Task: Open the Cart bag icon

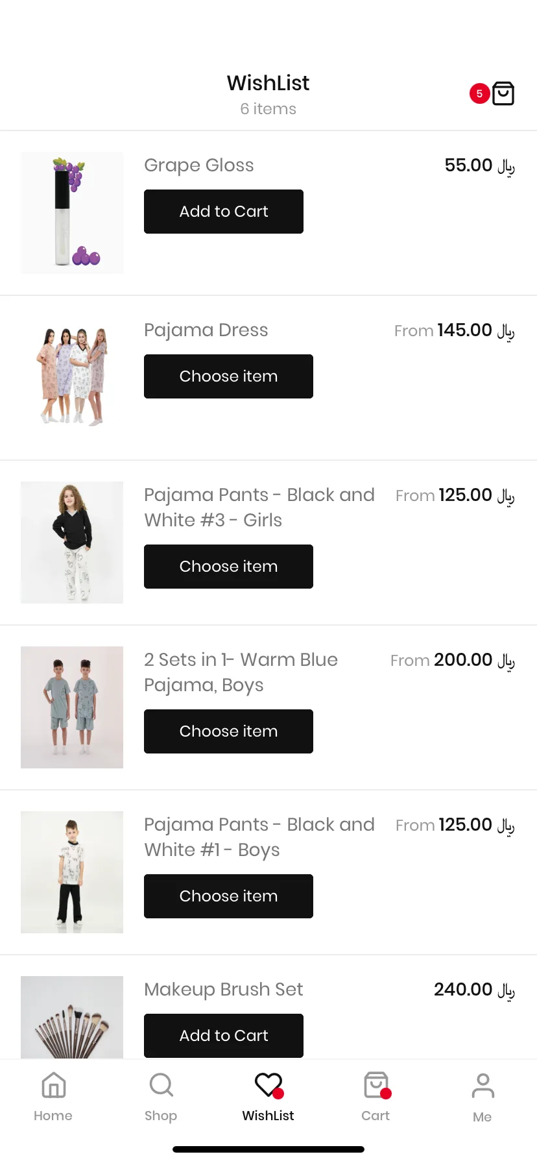Action: pos(376,1085)
